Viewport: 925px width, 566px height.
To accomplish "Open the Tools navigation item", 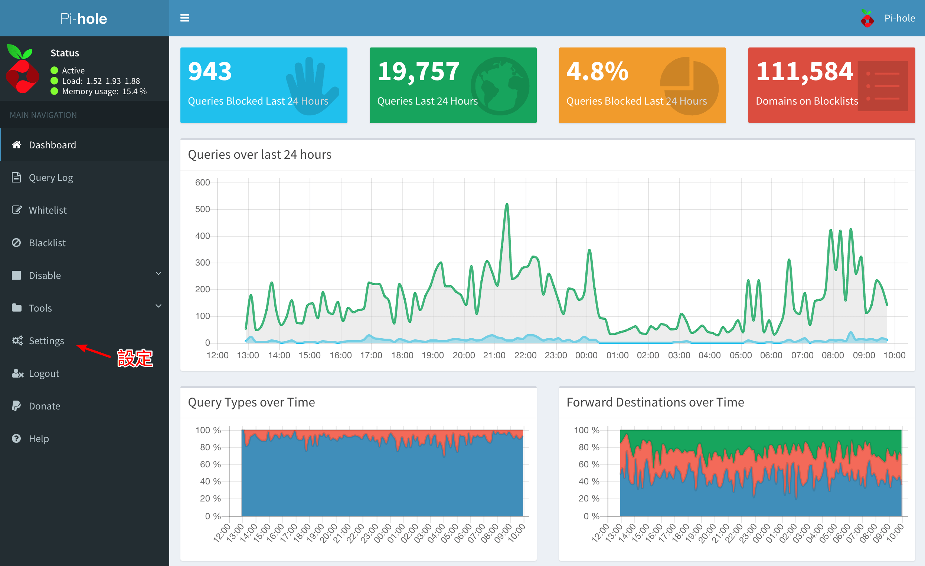I will pos(40,308).
